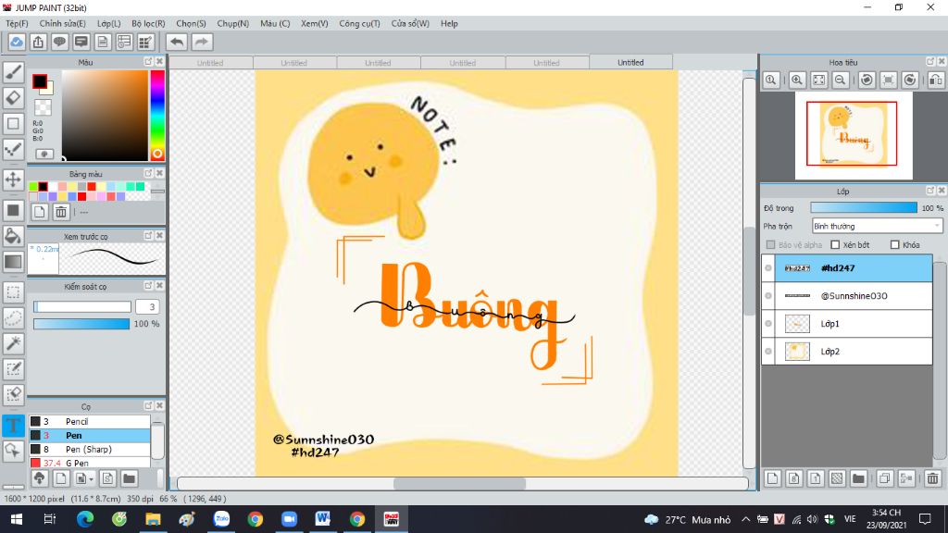The height and width of the screenshot is (533, 948).
Task: Open the Bộ lọc(R) menu
Action: [148, 23]
